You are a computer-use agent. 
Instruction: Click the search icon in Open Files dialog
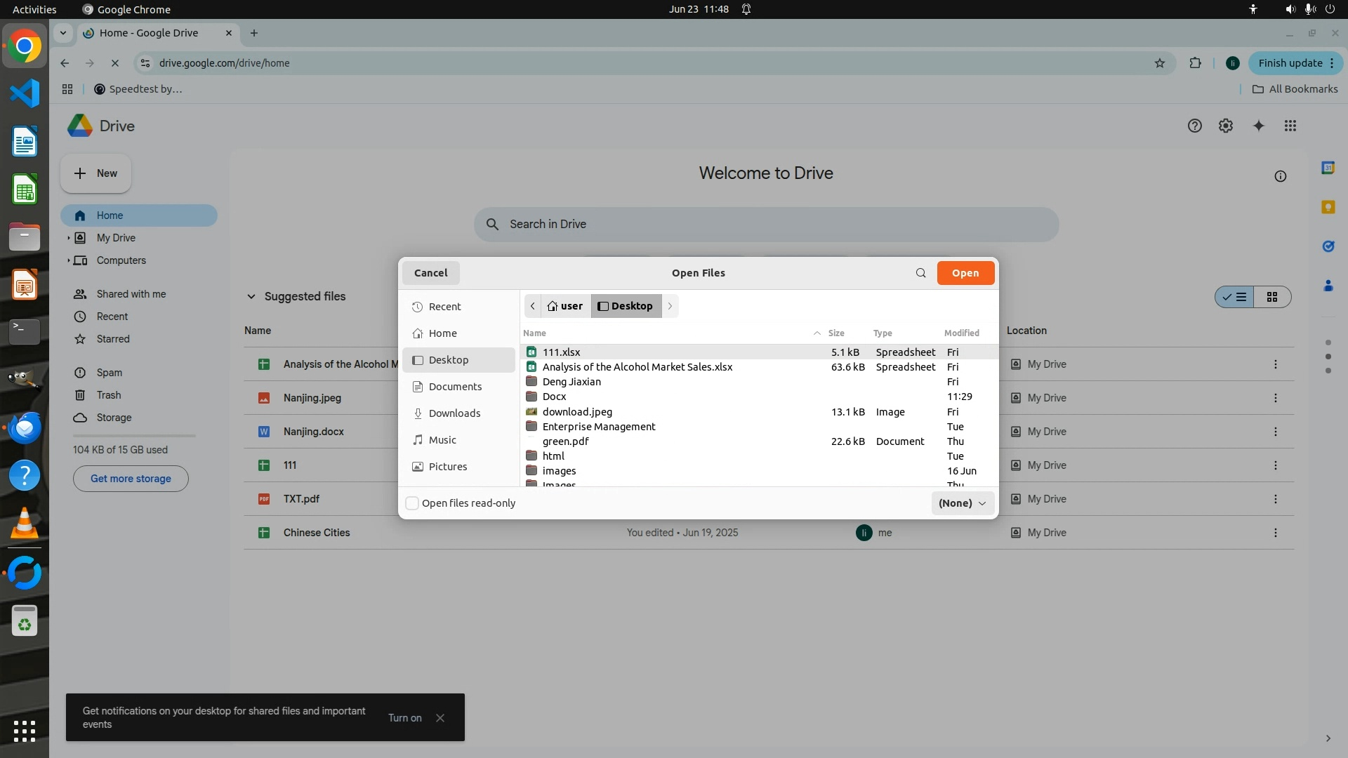920,273
